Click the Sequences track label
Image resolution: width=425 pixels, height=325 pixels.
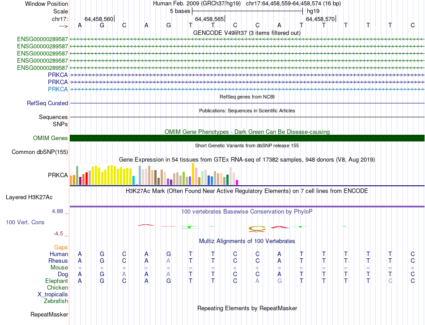point(53,117)
